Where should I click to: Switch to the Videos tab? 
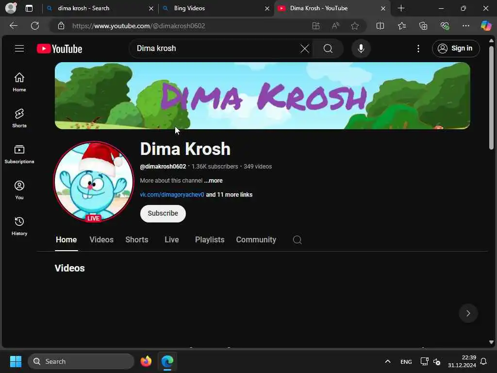click(101, 240)
